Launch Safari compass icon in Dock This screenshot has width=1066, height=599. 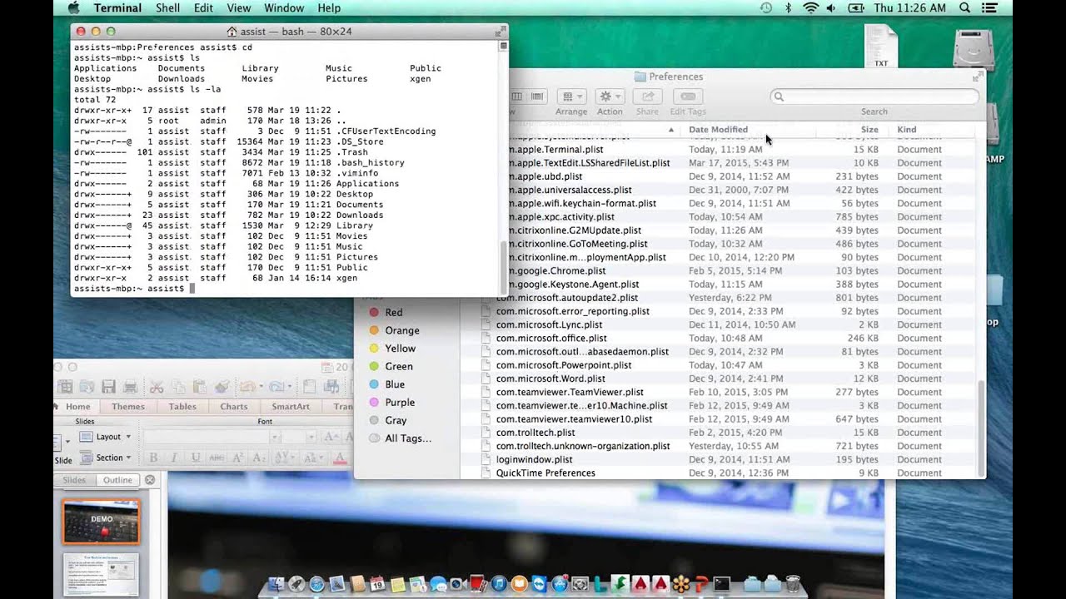pos(317,584)
